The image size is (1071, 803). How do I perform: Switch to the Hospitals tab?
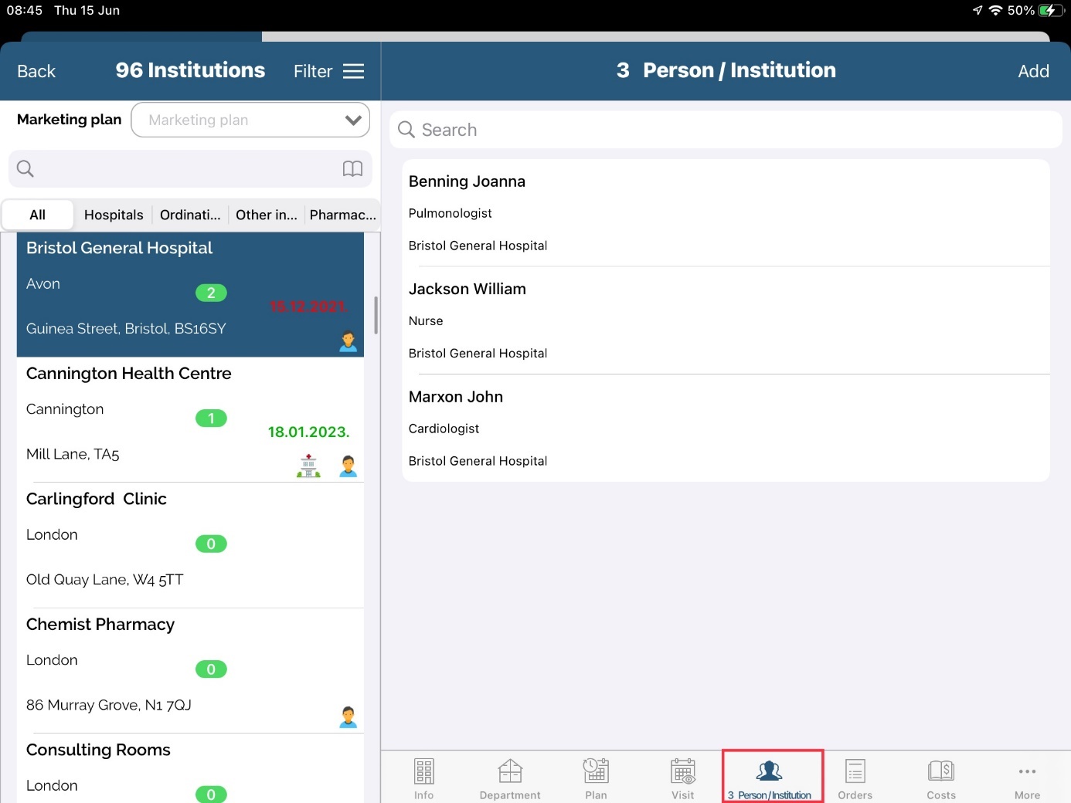tap(114, 215)
